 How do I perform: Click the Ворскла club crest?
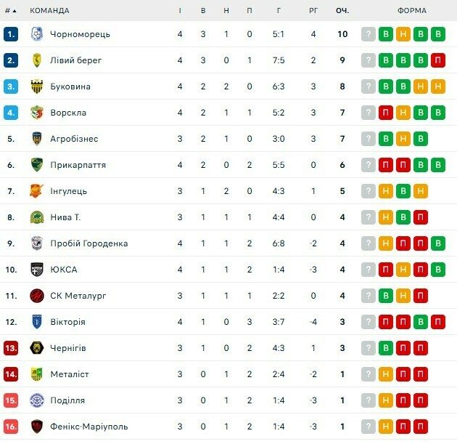tap(37, 113)
